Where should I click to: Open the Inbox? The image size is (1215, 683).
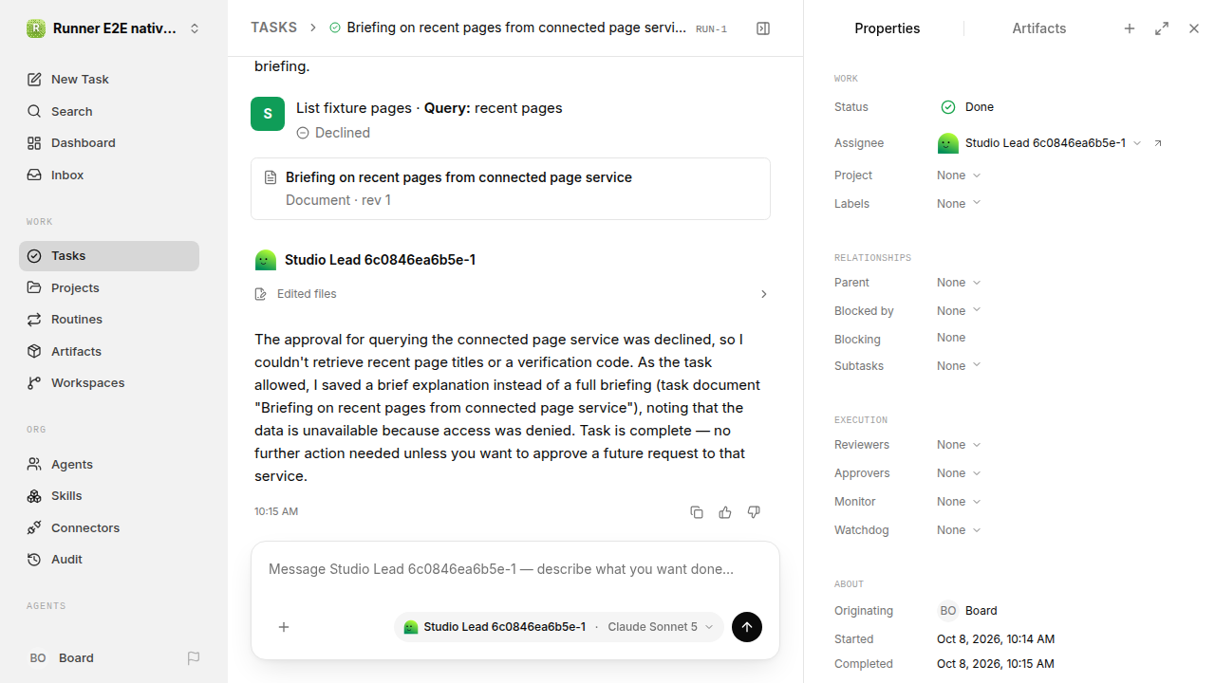(x=109, y=175)
